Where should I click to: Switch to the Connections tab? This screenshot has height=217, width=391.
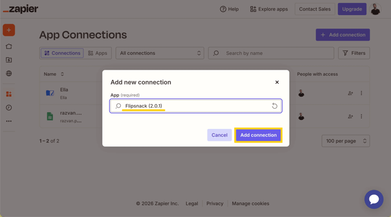click(62, 53)
